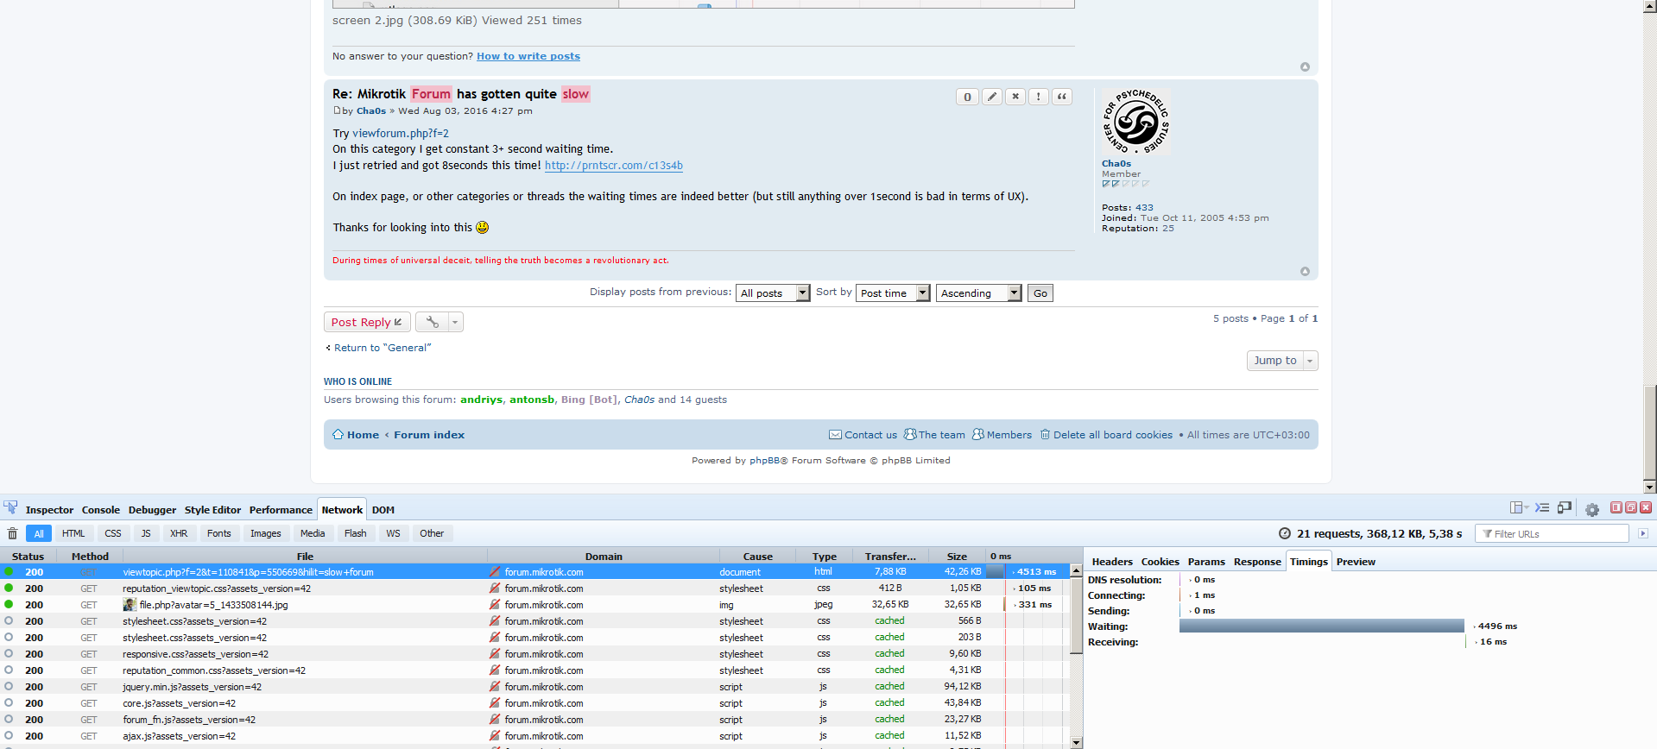This screenshot has width=1657, height=749.
Task: Switch to the Inspector tab
Action: [49, 510]
